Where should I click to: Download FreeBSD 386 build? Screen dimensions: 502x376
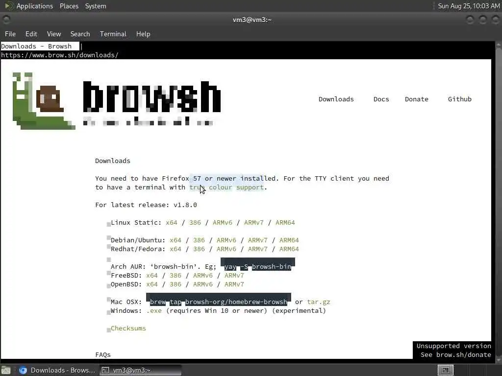[176, 276]
